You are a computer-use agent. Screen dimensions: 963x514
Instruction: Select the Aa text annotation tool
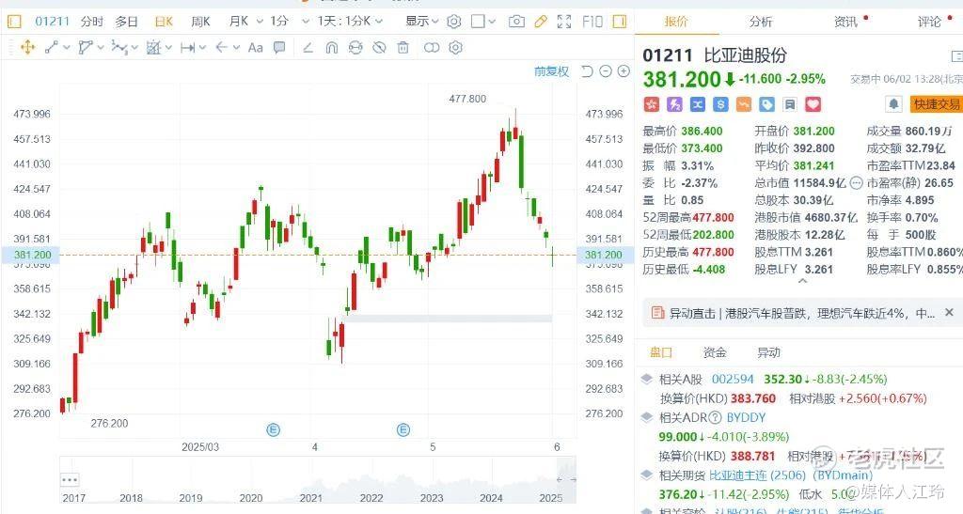(256, 47)
